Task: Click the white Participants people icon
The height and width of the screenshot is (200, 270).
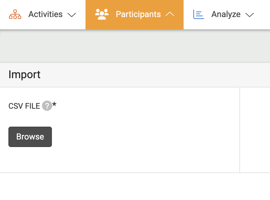Action: (102, 14)
